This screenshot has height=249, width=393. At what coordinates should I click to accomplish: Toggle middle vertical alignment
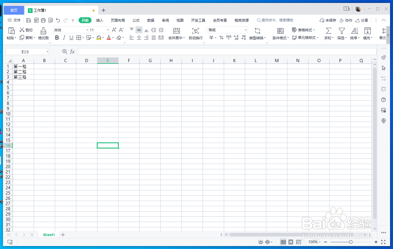coord(139,30)
